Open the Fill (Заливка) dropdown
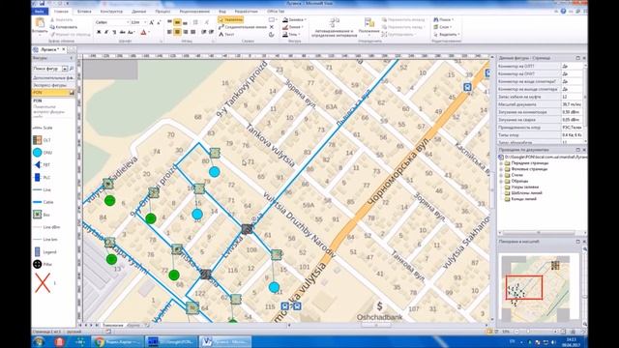The width and height of the screenshot is (619, 348). 294,19
